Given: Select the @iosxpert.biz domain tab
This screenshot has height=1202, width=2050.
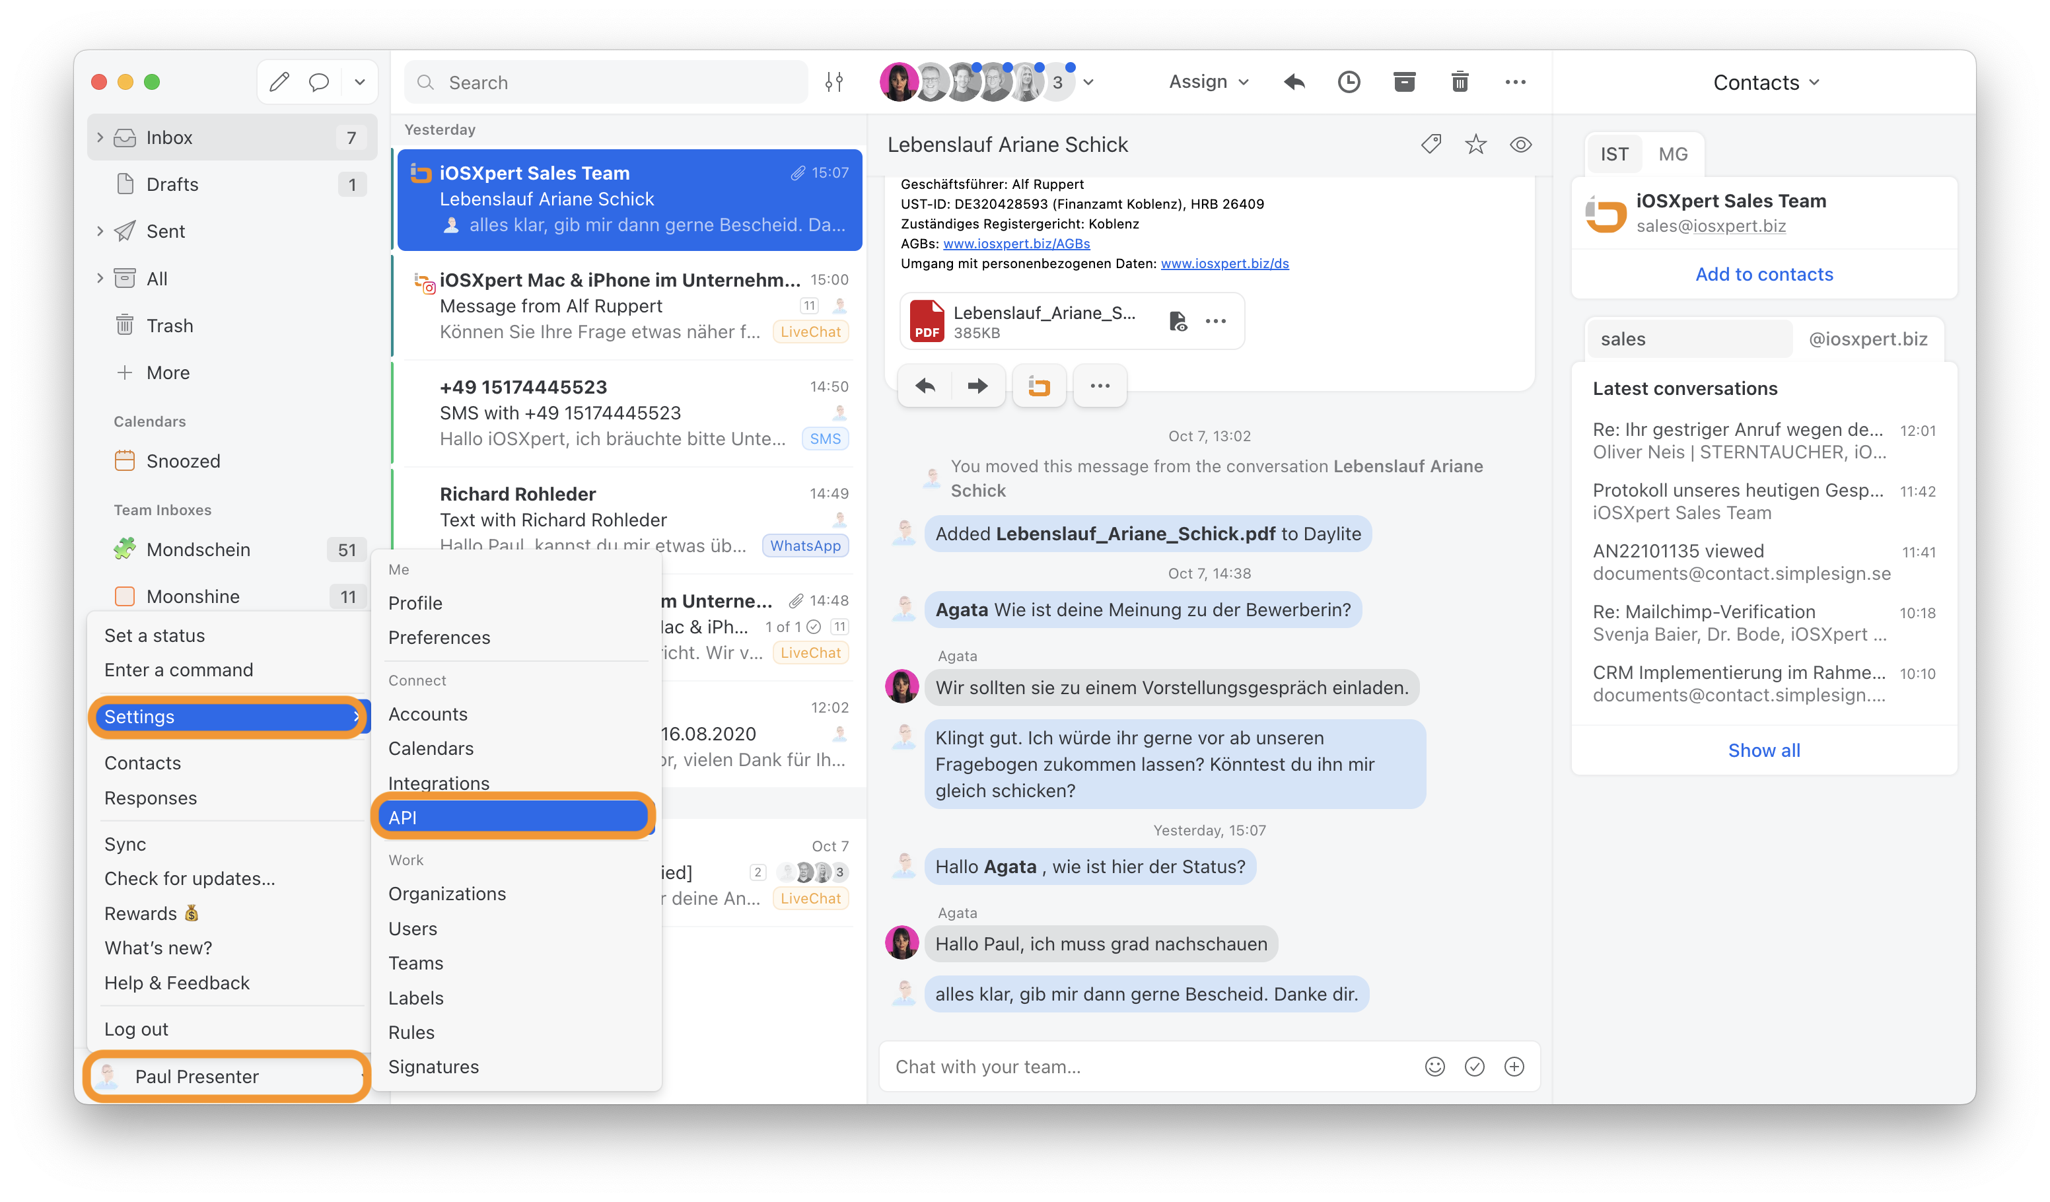Looking at the screenshot, I should (x=1868, y=339).
